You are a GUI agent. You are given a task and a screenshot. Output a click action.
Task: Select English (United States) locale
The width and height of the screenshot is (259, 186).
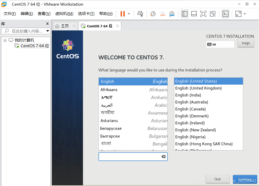tap(208, 81)
